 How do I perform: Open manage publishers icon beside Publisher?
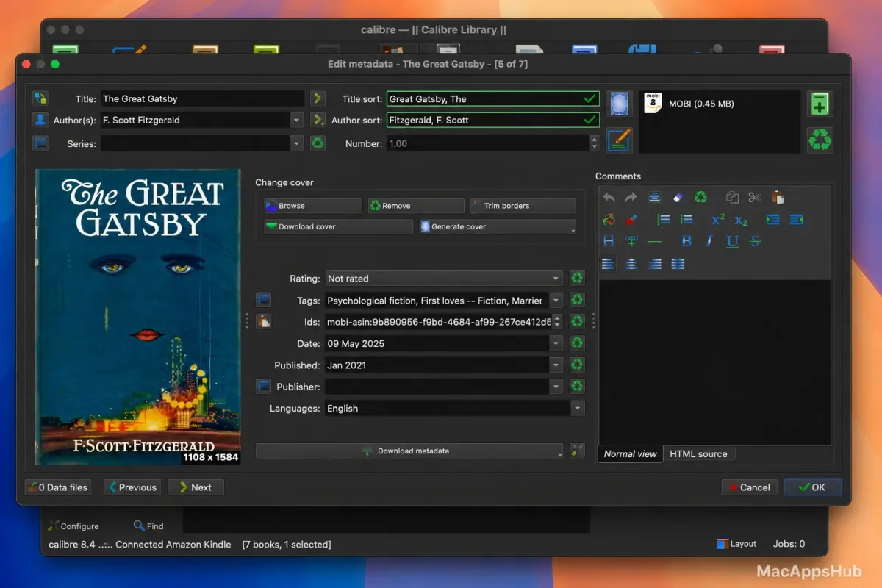pos(263,386)
